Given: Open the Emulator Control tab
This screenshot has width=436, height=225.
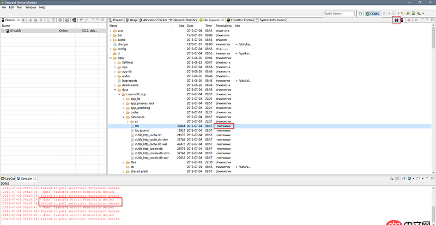Looking at the screenshot, I should (242, 20).
